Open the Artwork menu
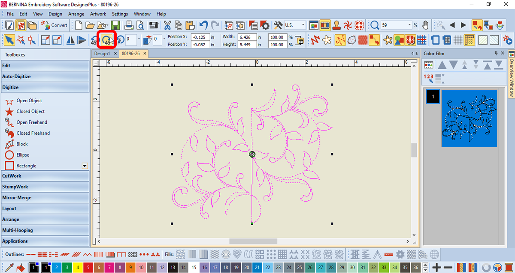Screen dimensions: 515x273 pos(98,14)
